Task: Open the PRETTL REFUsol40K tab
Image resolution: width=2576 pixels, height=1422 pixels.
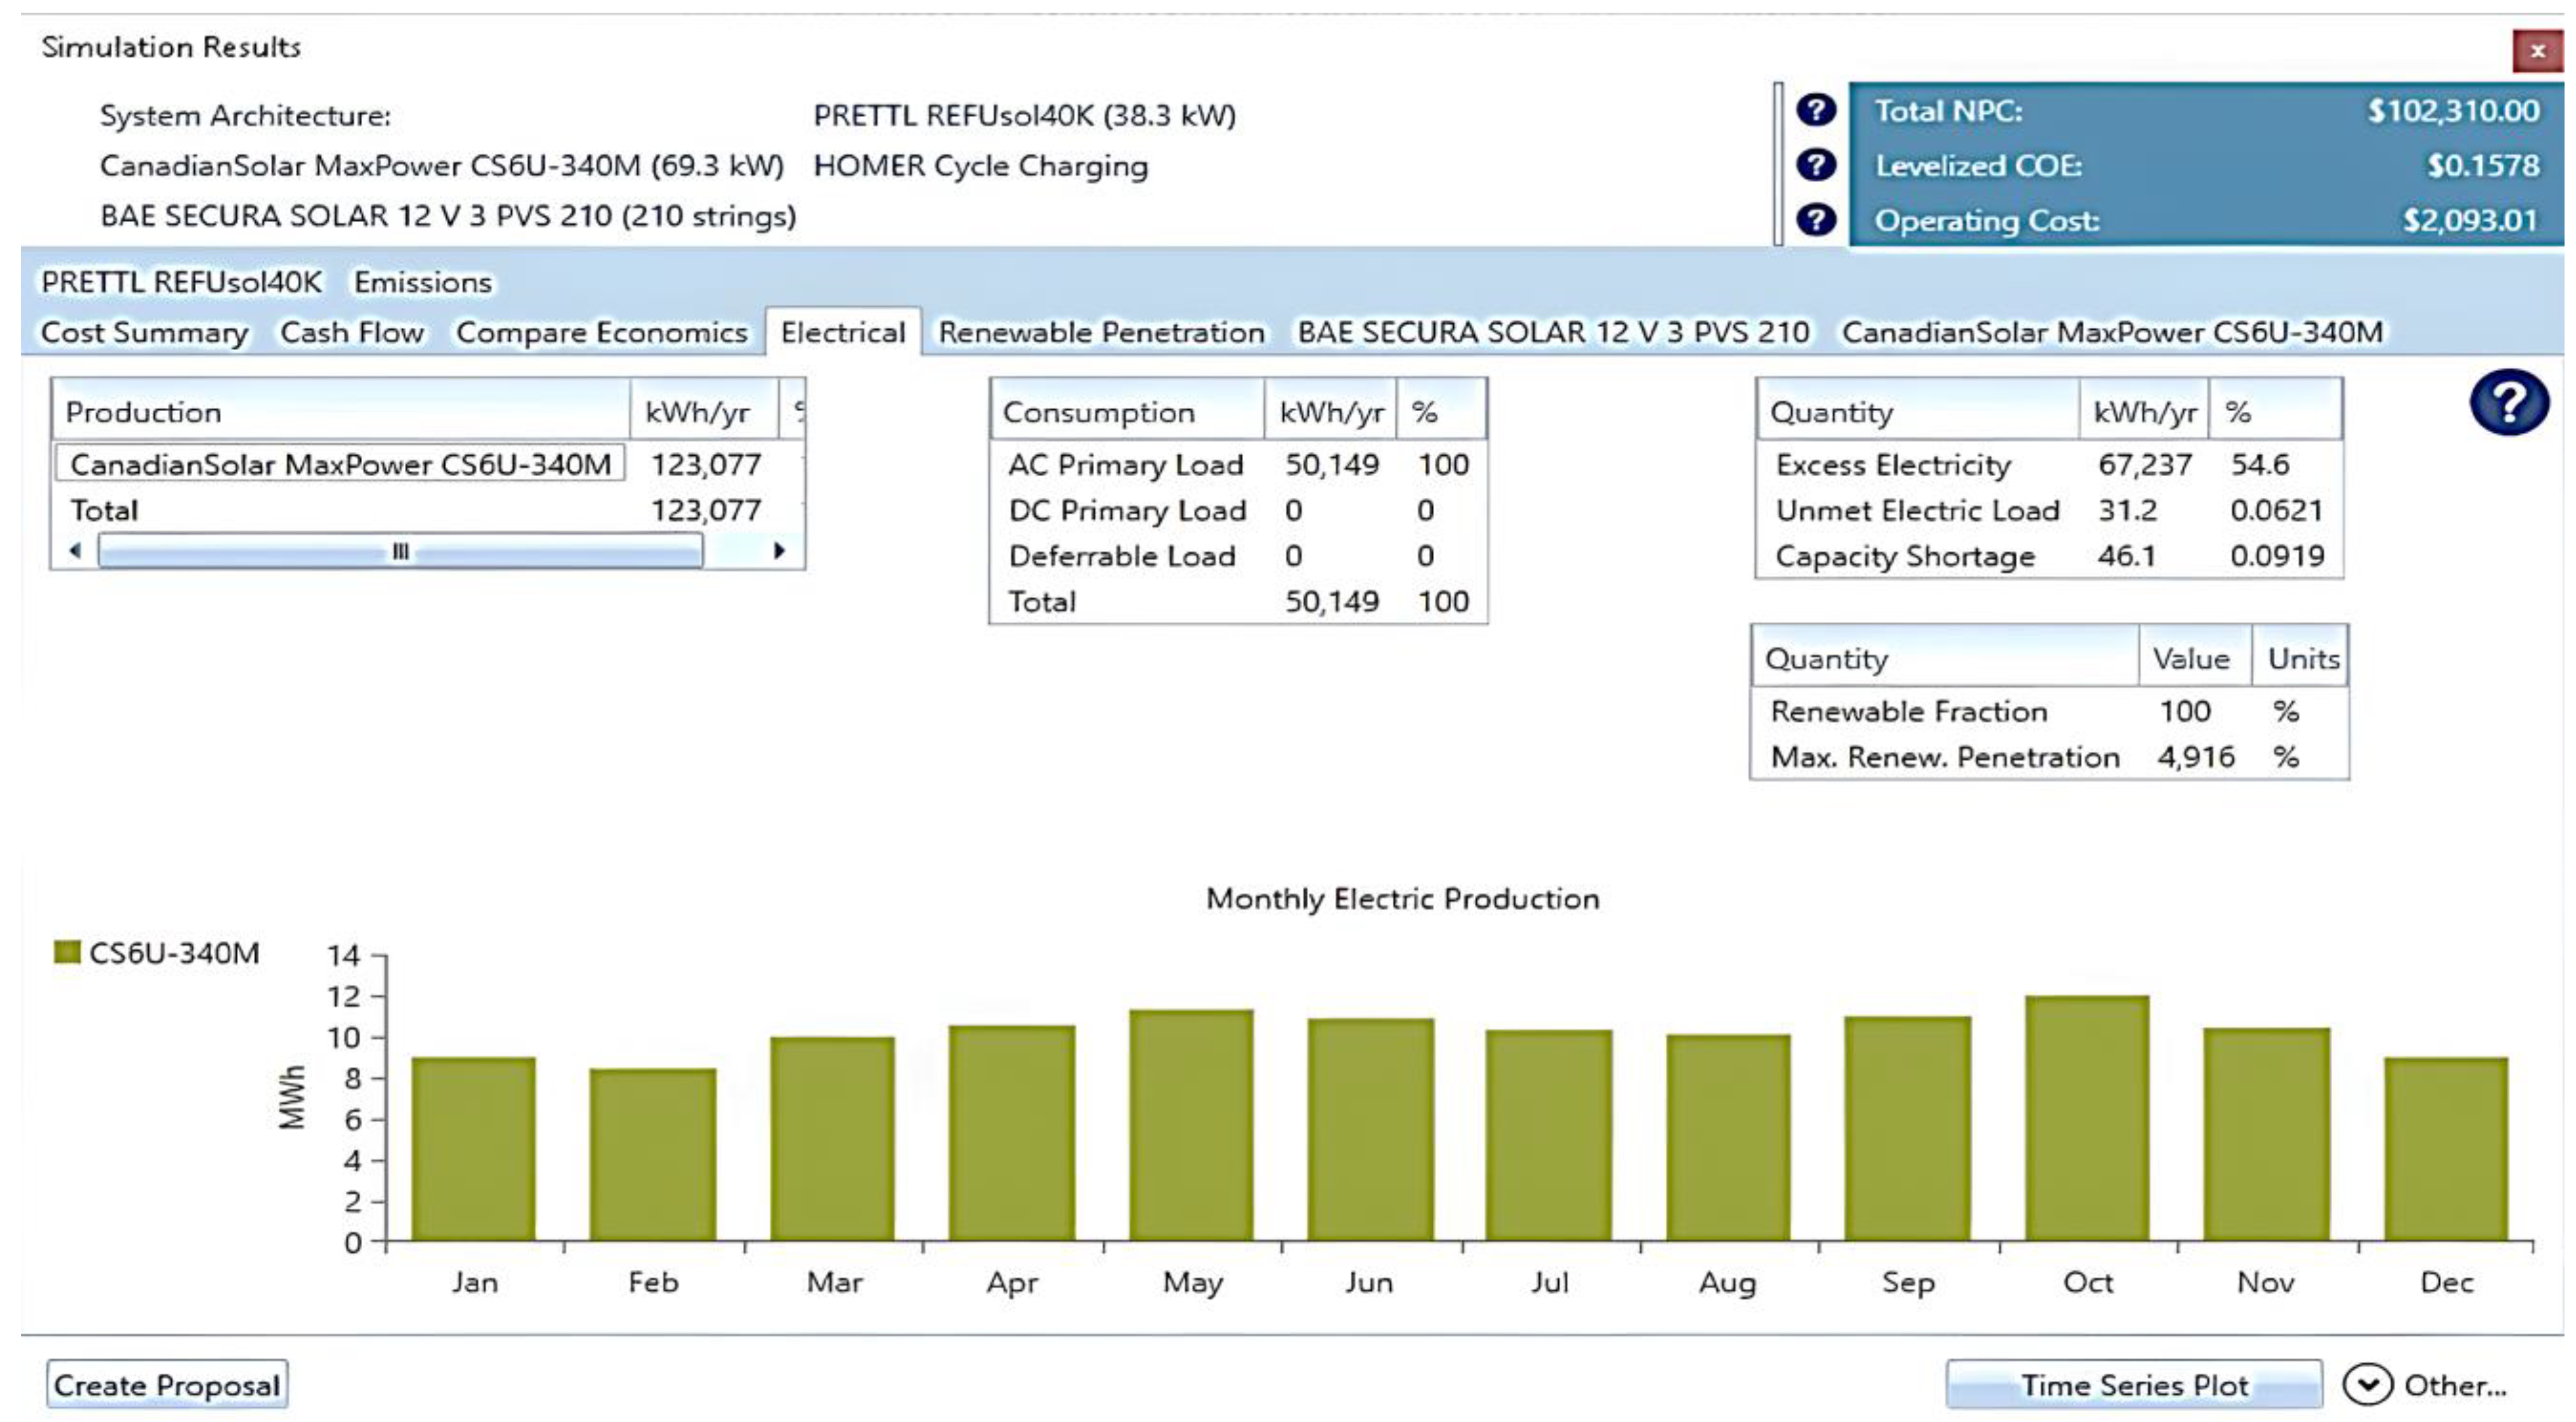Action: tap(181, 282)
